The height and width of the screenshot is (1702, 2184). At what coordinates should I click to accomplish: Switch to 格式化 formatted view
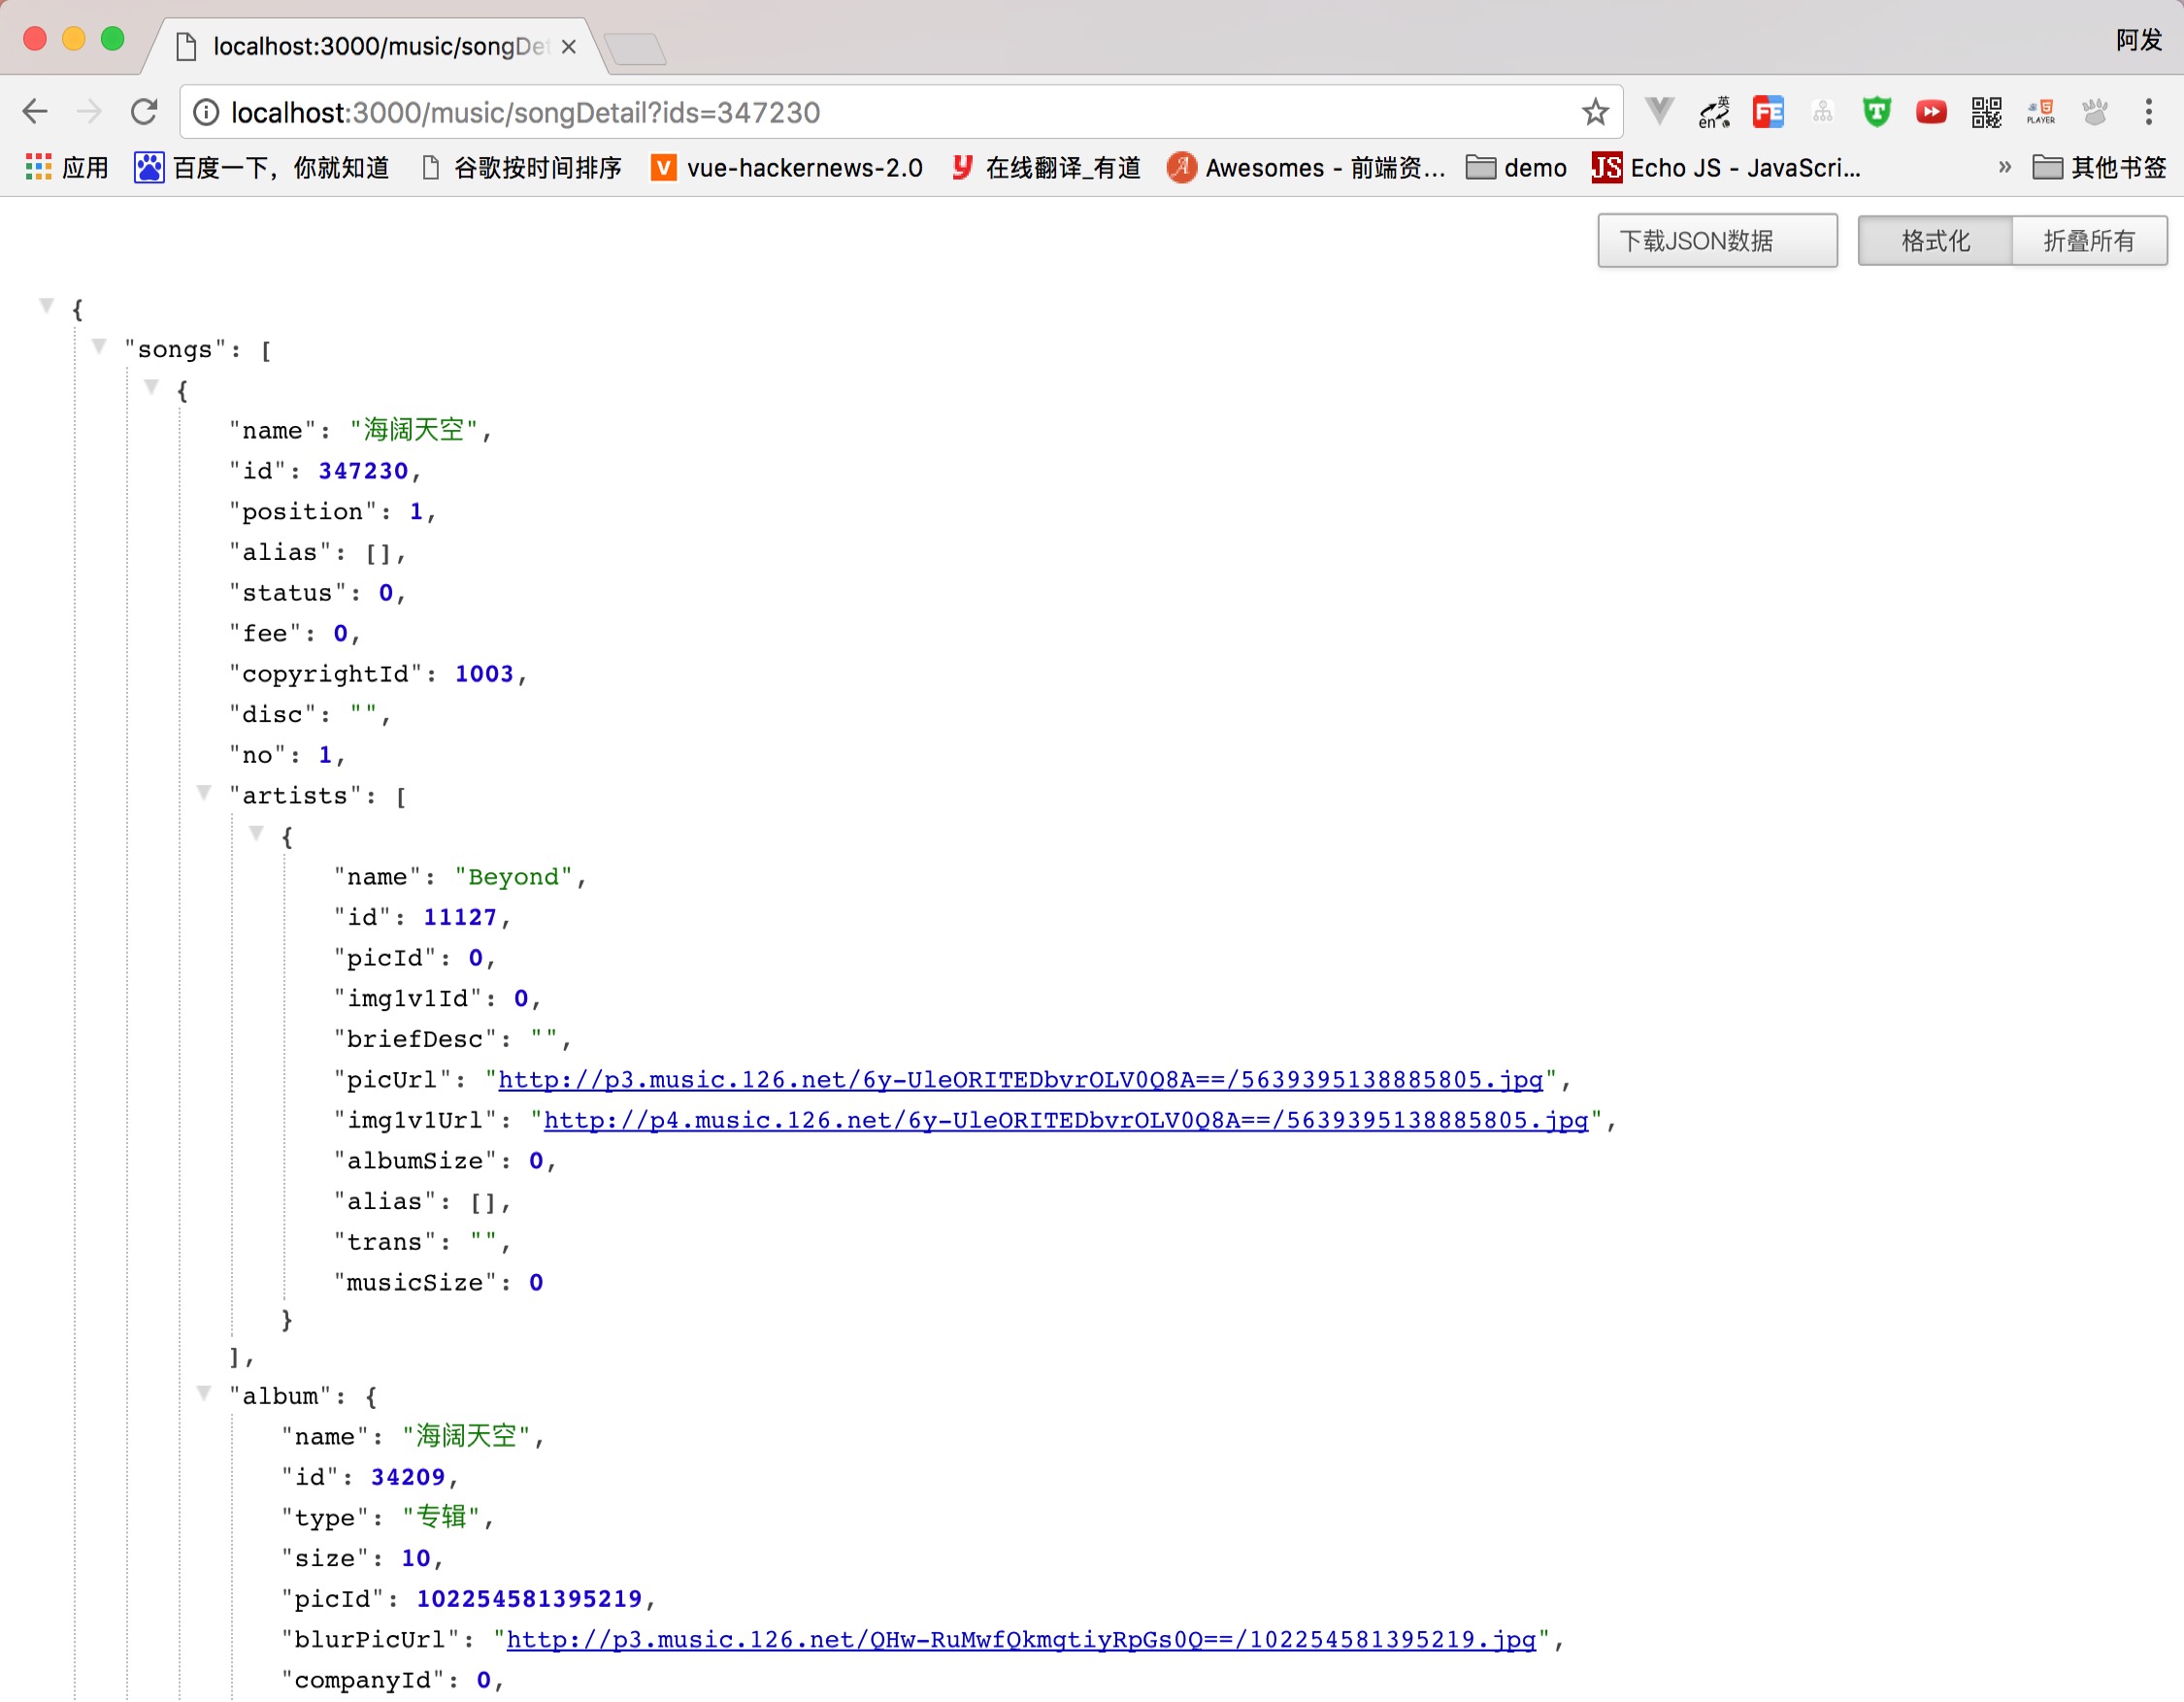(x=1934, y=241)
